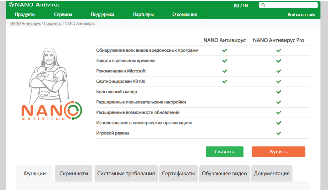
Task: Click the Pro checkmark for Консольный сканер
Action: (x=278, y=92)
